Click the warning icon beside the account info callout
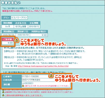105x98 pixels. coord(51,75)
